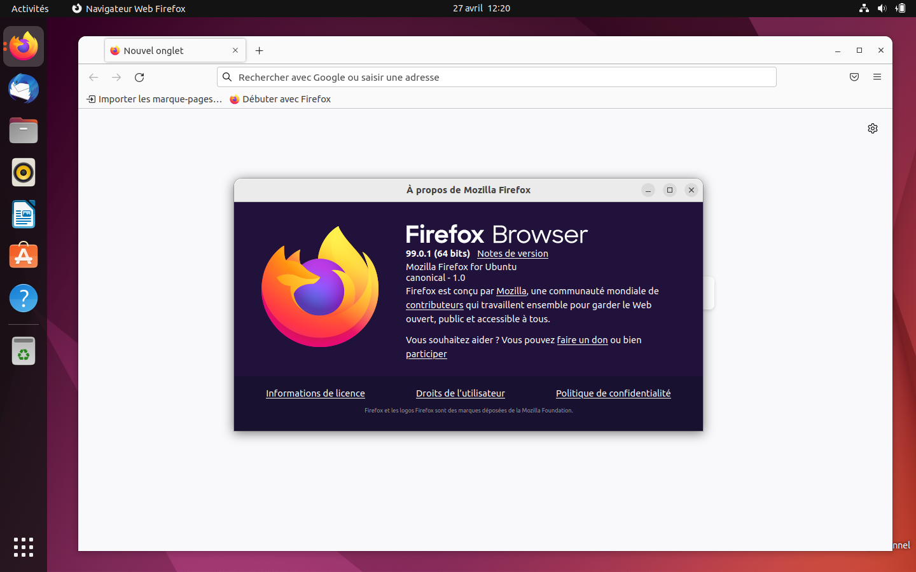Click the 99.0.1 (64 bits) version text
The width and height of the screenshot is (916, 572).
click(x=438, y=254)
